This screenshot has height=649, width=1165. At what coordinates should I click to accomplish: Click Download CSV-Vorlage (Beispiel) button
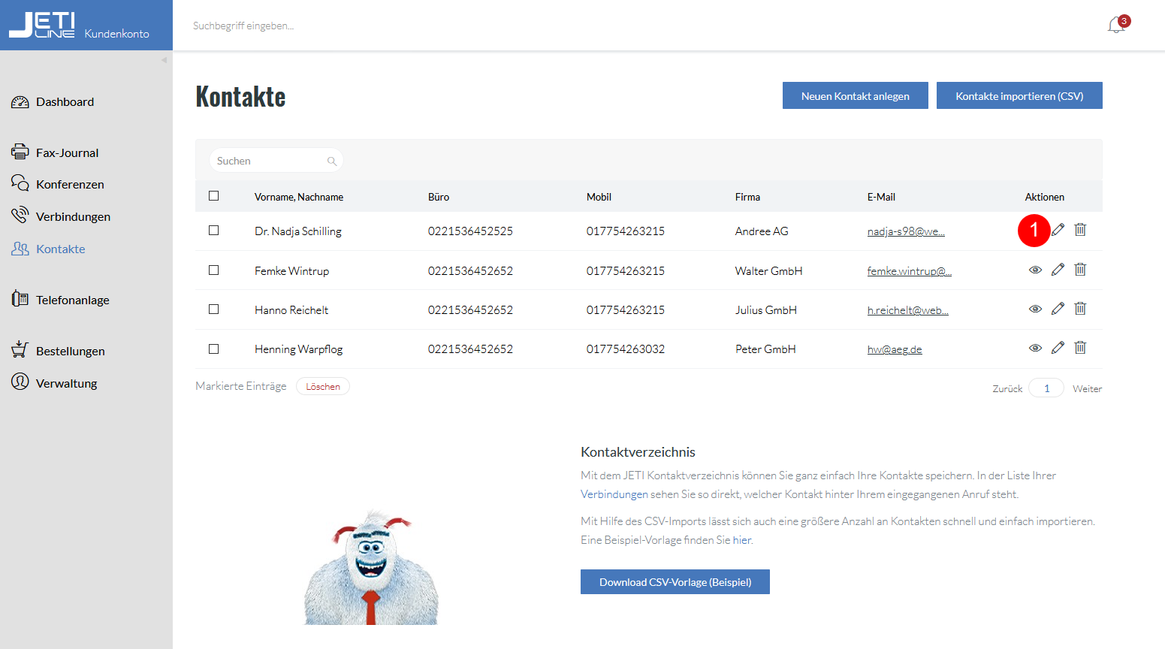tap(675, 582)
